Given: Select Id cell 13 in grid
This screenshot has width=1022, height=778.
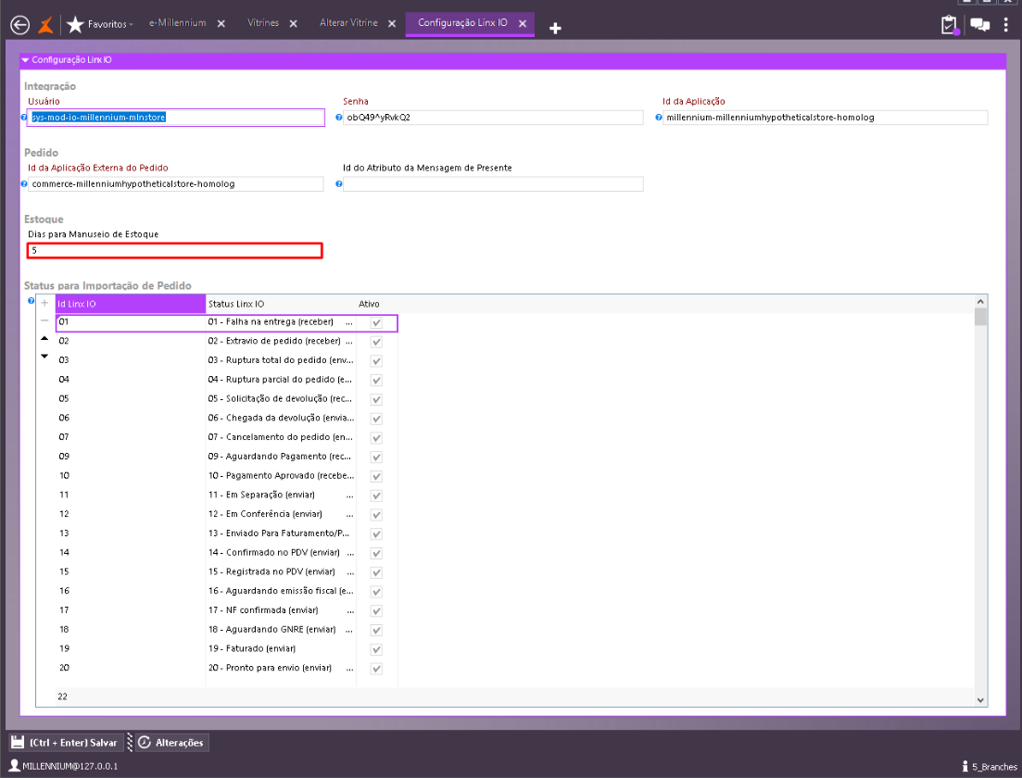Looking at the screenshot, I should (x=131, y=533).
